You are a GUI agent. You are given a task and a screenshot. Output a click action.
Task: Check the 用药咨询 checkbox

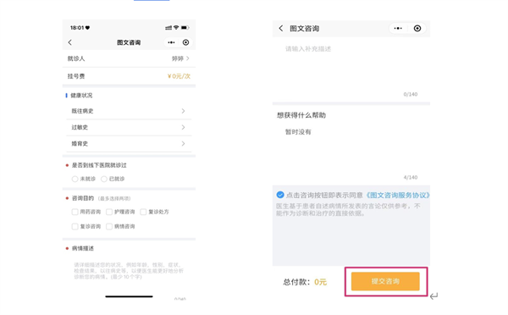(x=75, y=212)
